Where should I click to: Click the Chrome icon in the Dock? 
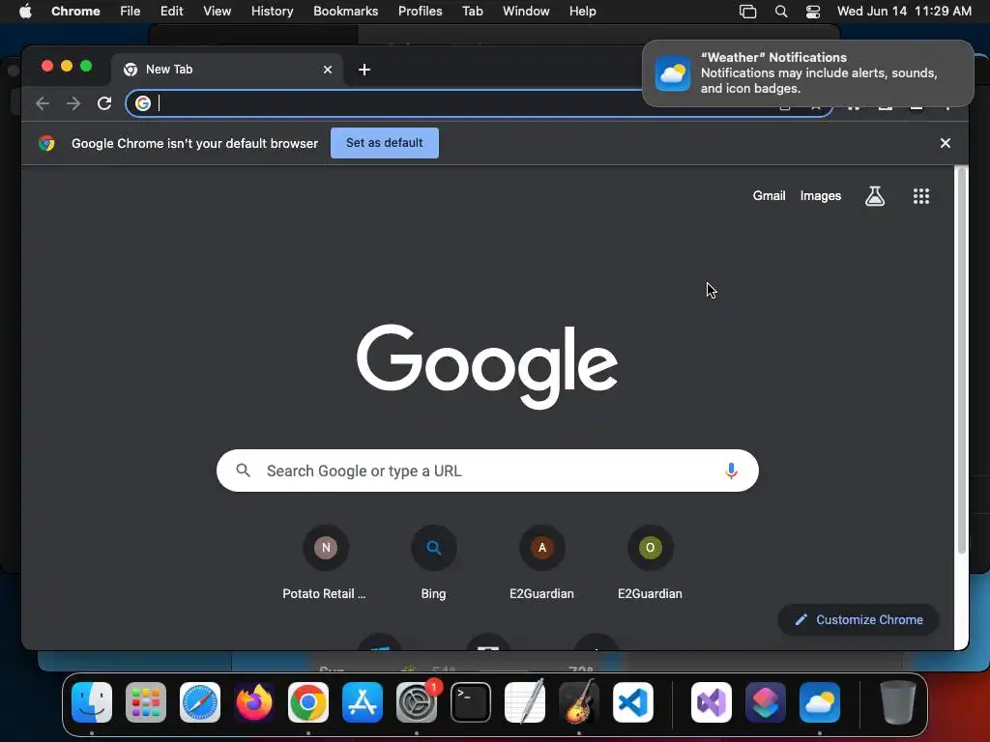click(x=308, y=702)
